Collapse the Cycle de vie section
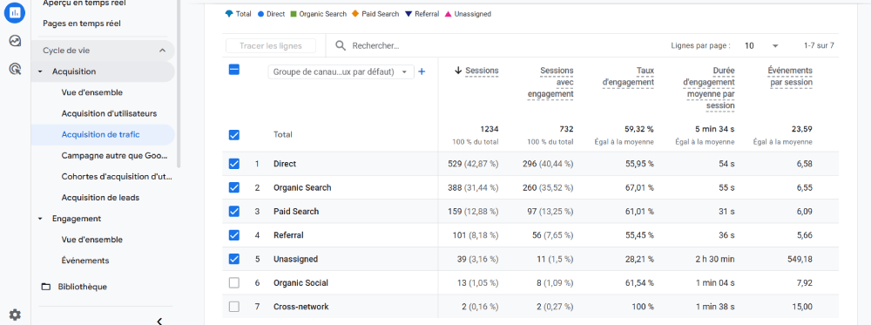Image resolution: width=871 pixels, height=325 pixels. pos(162,51)
